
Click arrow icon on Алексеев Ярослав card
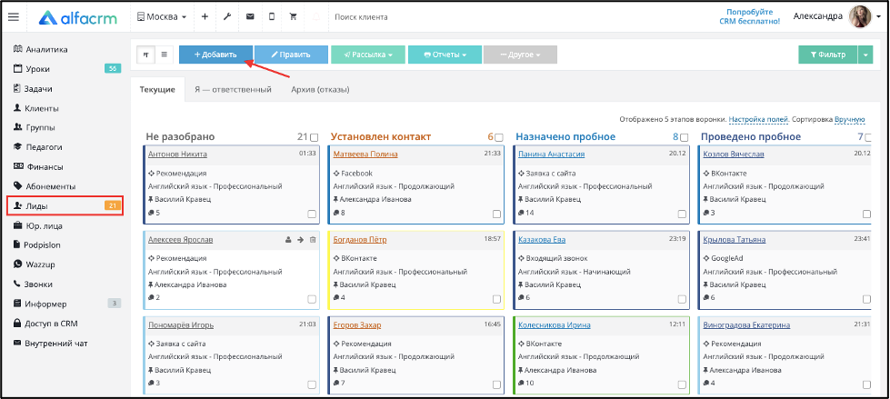pos(300,240)
